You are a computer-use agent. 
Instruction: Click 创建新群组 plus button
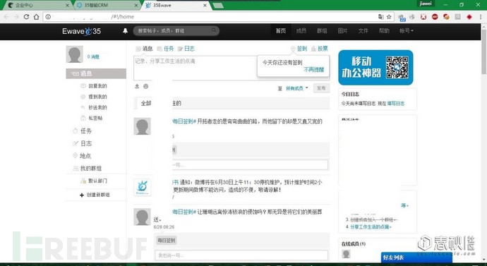(95, 195)
